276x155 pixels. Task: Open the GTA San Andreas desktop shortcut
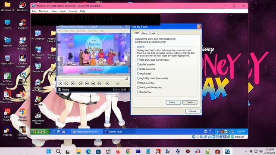[23, 133]
